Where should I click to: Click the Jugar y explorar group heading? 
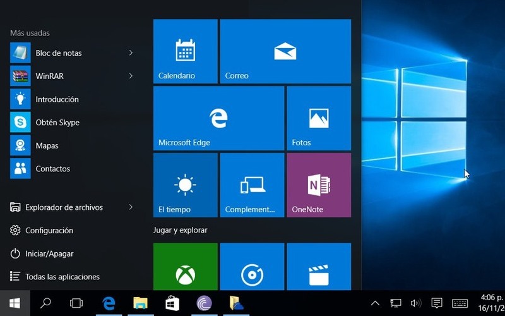pos(181,230)
